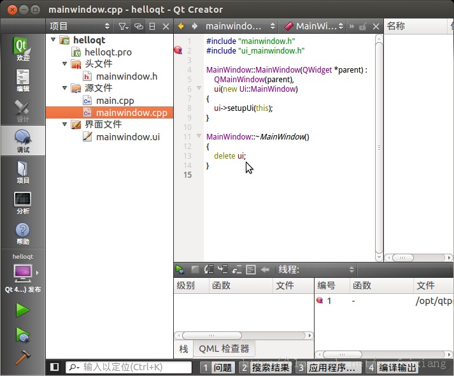Image resolution: width=454 pixels, height=376 pixels.
Task: Toggle the sidebar with the bottom-left button
Action: pos(55,367)
